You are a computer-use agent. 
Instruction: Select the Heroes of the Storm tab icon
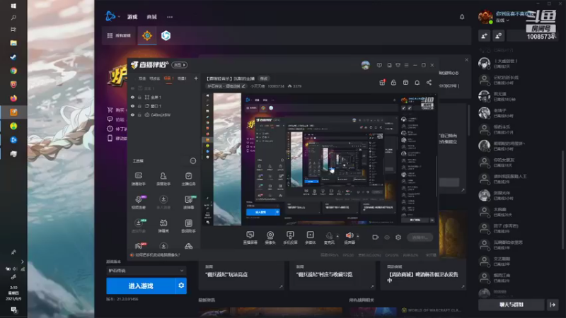(166, 35)
